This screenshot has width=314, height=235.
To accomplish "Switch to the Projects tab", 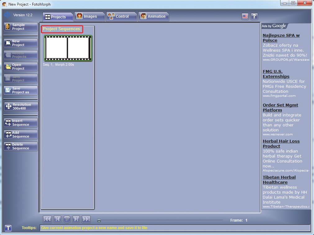I will (x=58, y=17).
